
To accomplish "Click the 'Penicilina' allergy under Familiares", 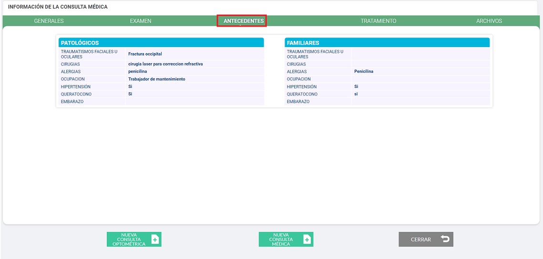I will 364,71.
